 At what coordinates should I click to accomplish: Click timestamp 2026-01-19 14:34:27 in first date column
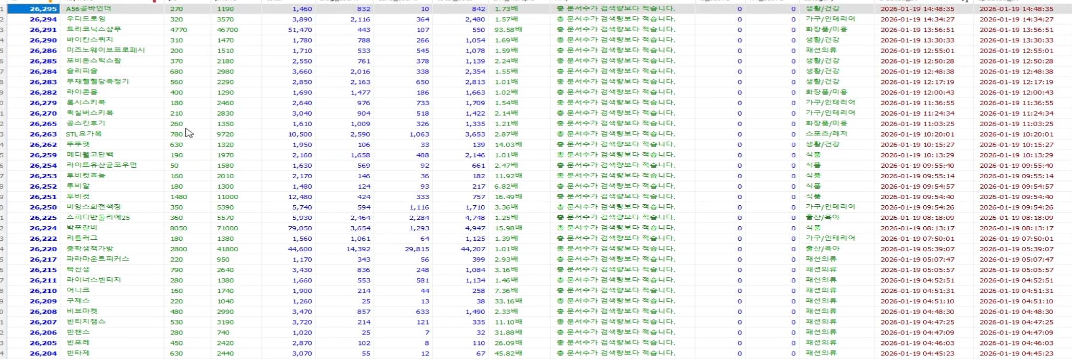coord(917,19)
